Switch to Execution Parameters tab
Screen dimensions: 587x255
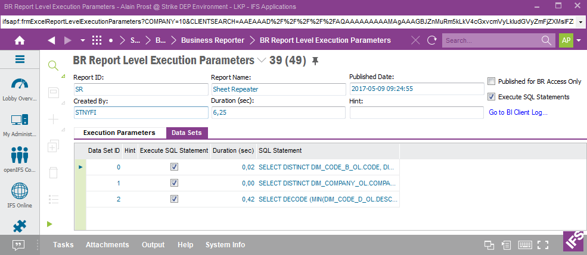119,133
